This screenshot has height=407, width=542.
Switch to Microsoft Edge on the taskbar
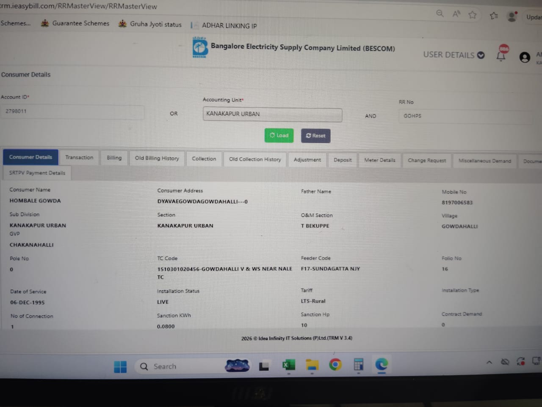pos(382,364)
